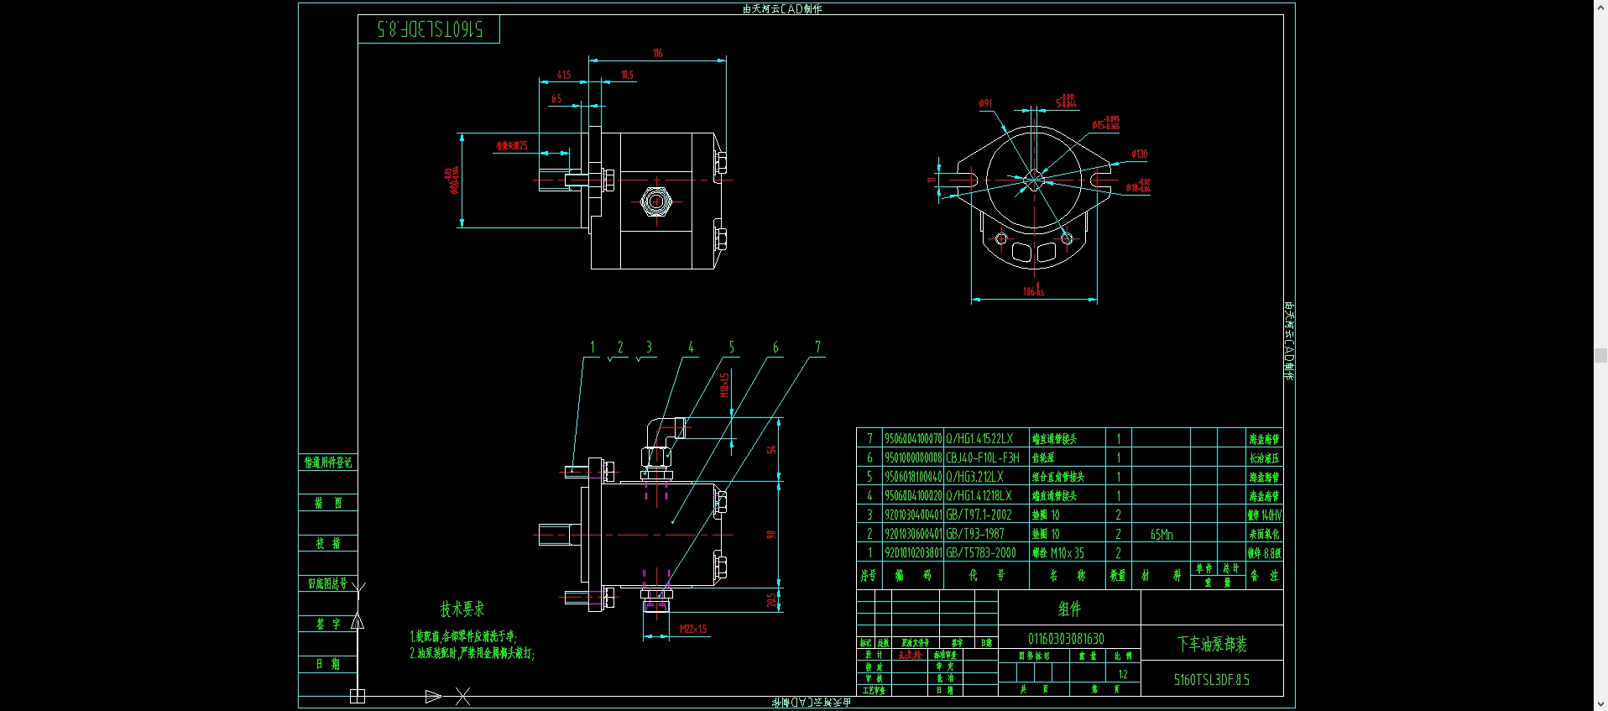This screenshot has height=711, width=1608.
Task: Click the 序号 column header
Action: 869,575
